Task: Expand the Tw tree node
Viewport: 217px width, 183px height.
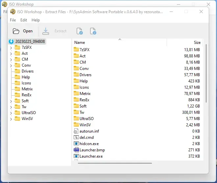Action: pyautogui.click(x=11, y=107)
